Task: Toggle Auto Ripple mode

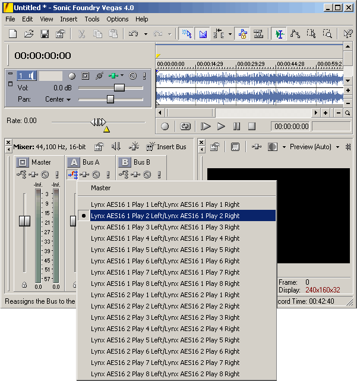Action: 219,33
